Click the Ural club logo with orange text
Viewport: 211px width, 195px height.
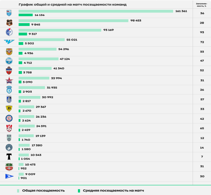point(9,23)
